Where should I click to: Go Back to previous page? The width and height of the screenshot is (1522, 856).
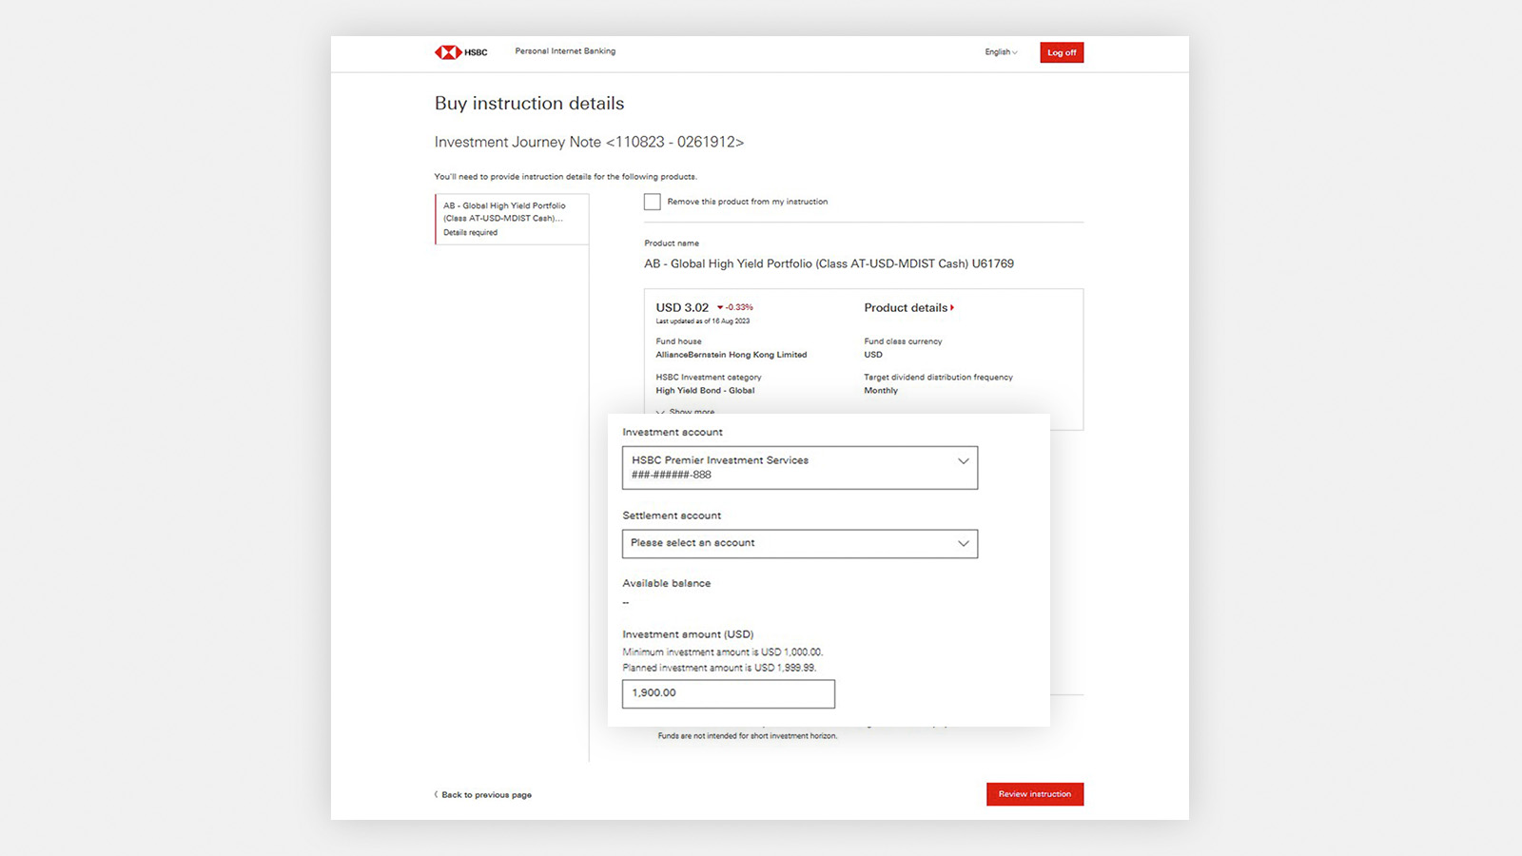tap(483, 795)
